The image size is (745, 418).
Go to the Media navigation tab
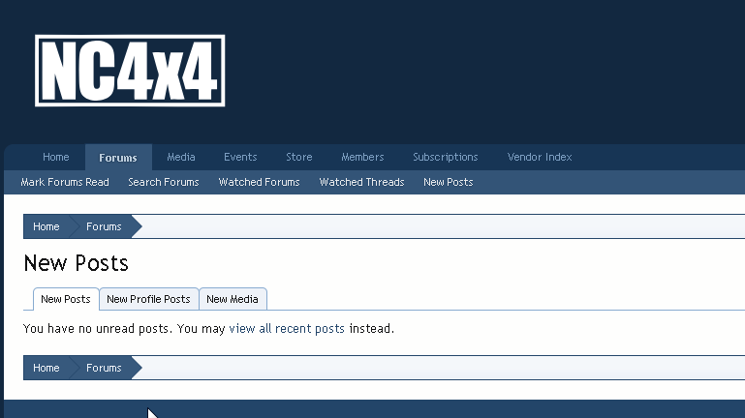(180, 157)
